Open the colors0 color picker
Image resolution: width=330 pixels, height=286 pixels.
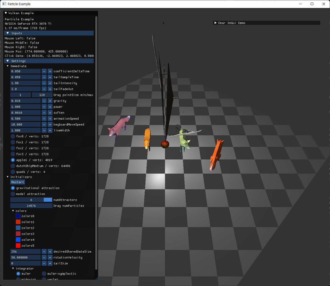click(18, 216)
